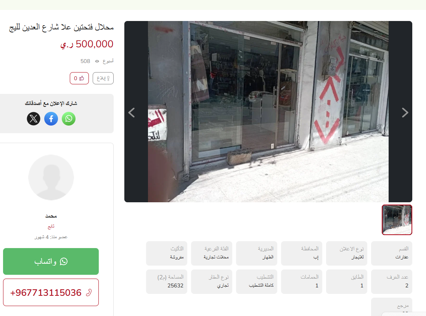Image resolution: width=426 pixels, height=316 pixels.
Task: Select the shop photo thumbnail
Action: point(397,220)
